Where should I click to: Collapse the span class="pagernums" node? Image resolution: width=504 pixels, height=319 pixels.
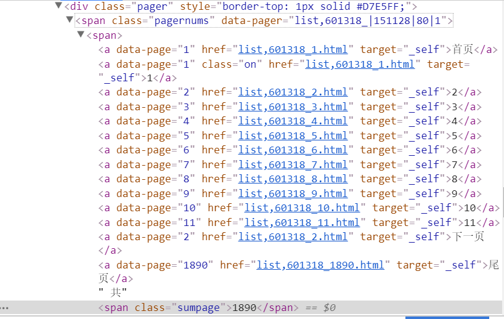[x=69, y=20]
